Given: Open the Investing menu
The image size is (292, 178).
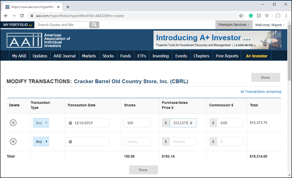Looking at the screenshot, I should point(161,56).
